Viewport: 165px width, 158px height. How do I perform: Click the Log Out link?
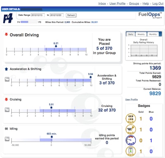pos(158,4)
